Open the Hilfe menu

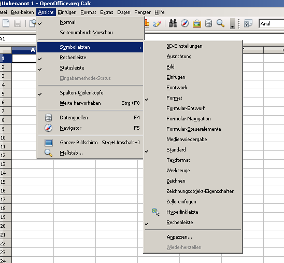click(160, 12)
